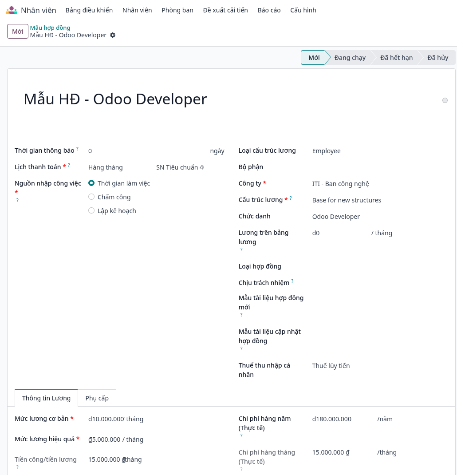Show help tooltip for Lương trên bảng lương
The image size is (457, 475).
(241, 249)
